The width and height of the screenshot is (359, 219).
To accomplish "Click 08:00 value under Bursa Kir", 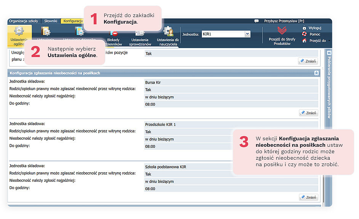I will point(150,104).
